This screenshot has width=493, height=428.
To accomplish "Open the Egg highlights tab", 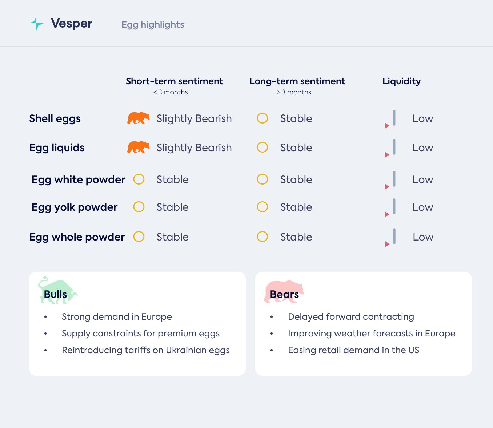I will click(x=153, y=25).
